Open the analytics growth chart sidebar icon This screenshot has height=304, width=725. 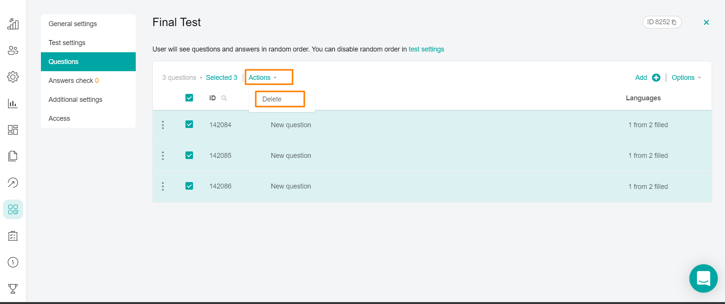13,24
